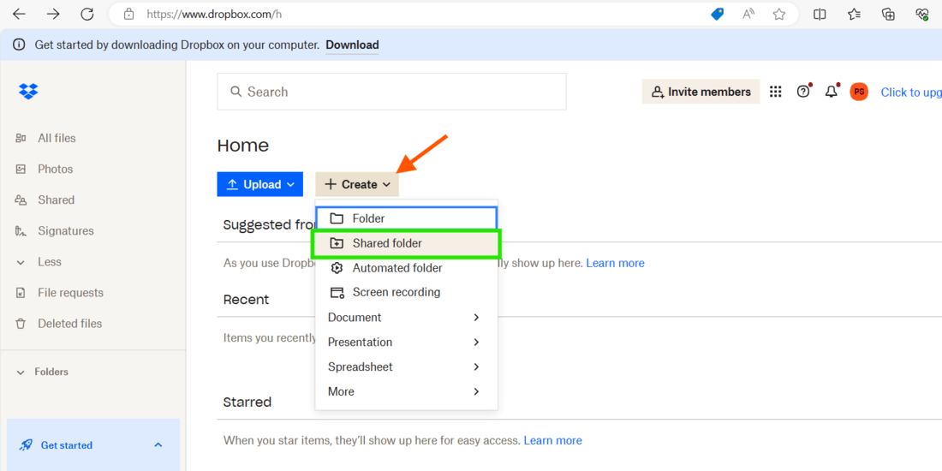Click the help question mark icon
This screenshot has width=942, height=471.
(803, 92)
